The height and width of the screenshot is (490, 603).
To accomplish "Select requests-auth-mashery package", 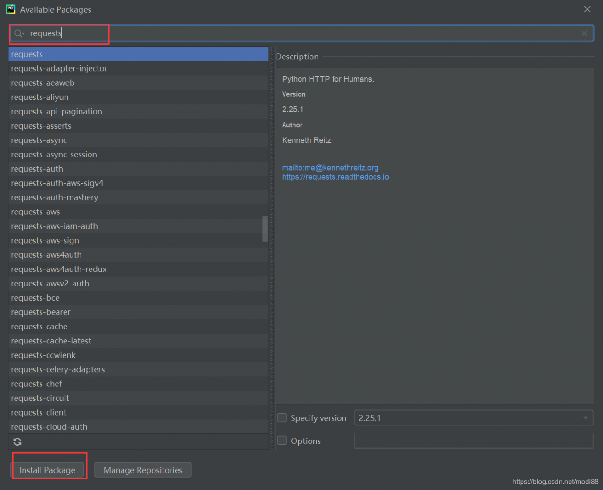I will click(x=139, y=197).
